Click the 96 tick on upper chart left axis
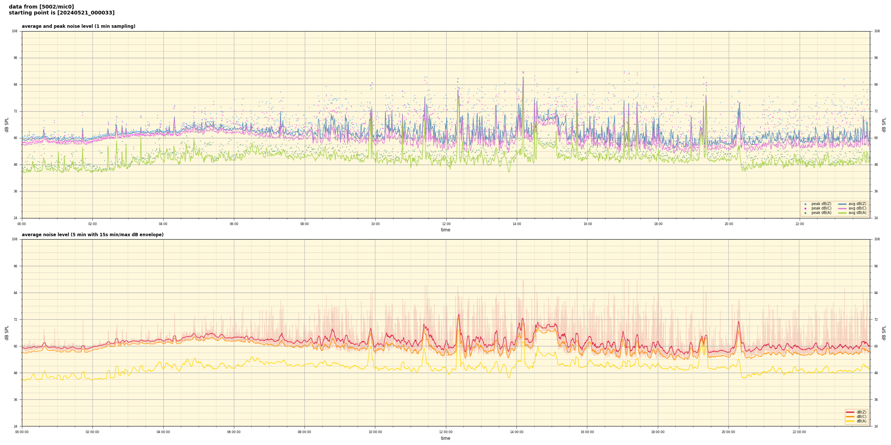Screen dimensions: 891x445 click(x=15, y=58)
